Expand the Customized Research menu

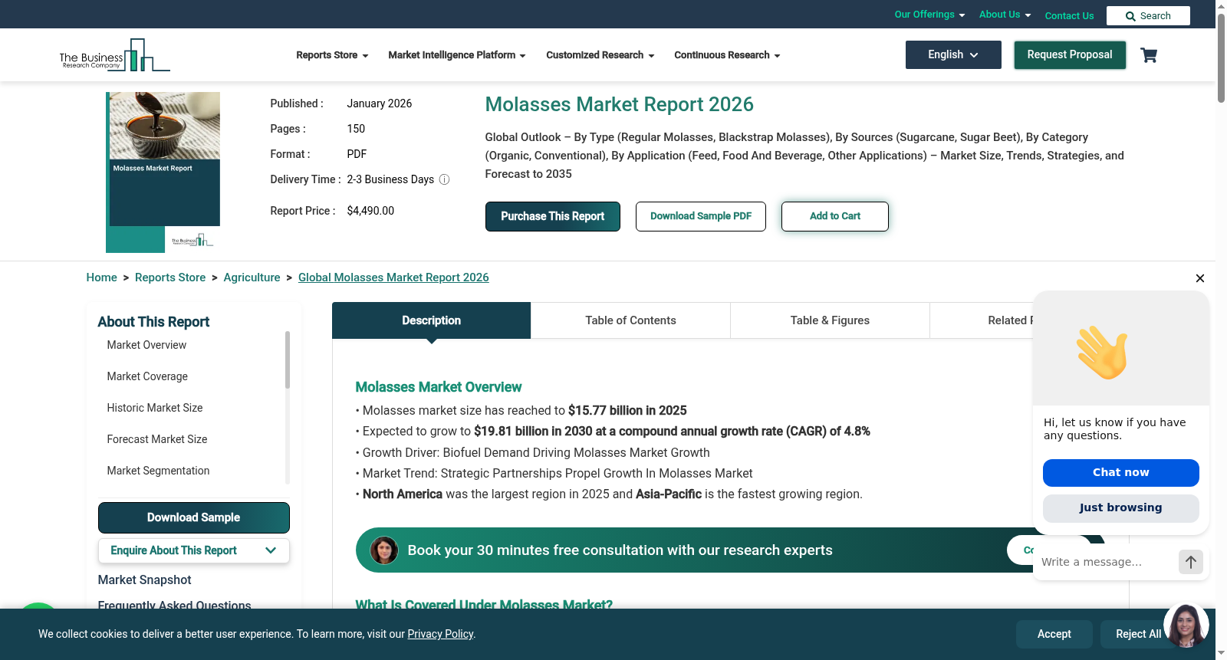coord(600,55)
